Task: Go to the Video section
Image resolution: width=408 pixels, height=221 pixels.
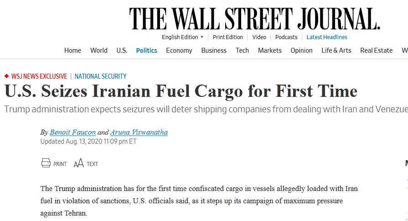Action: (x=259, y=37)
